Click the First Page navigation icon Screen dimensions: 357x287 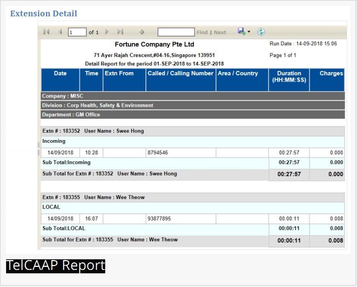tap(46, 32)
